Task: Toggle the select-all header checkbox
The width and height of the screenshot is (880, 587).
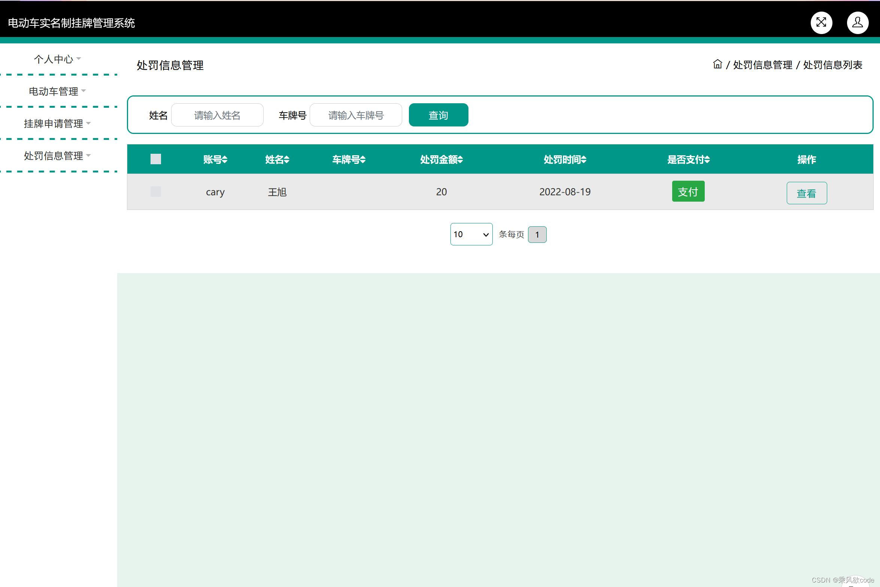Action: point(155,159)
